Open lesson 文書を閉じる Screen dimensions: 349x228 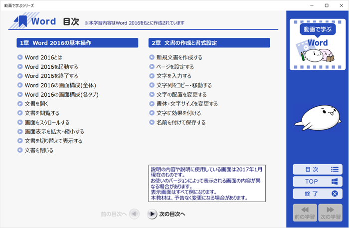[39, 150]
